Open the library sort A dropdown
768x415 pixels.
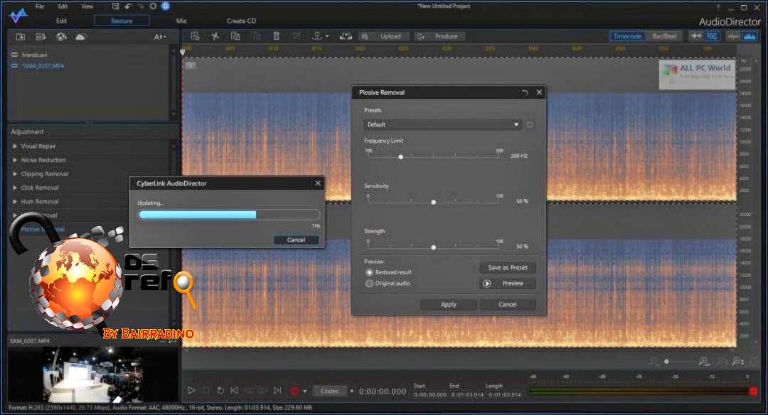pos(160,37)
